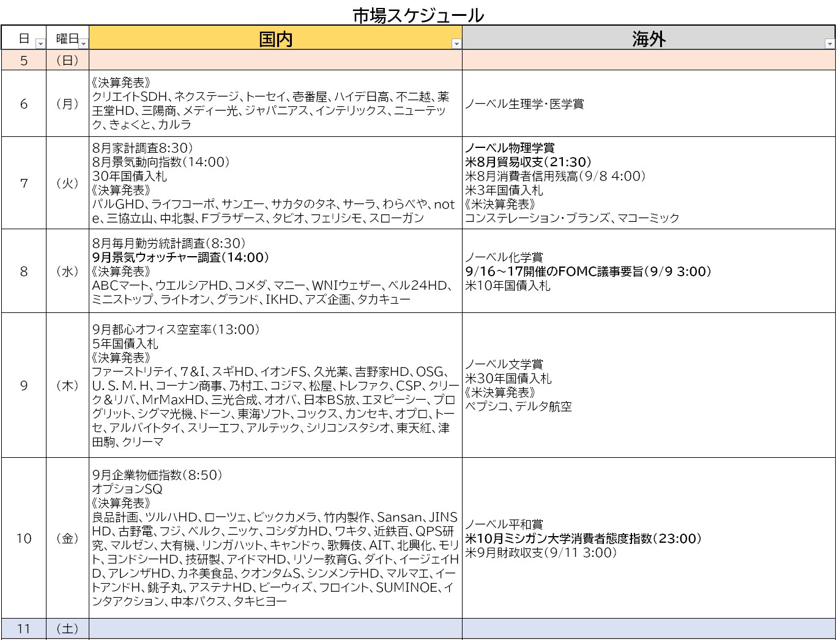Select the domestic cell with 5年国債入札

pos(275,385)
